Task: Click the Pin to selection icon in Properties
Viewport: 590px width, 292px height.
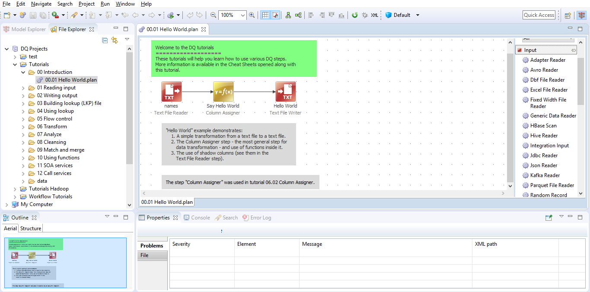Action: pyautogui.click(x=549, y=218)
